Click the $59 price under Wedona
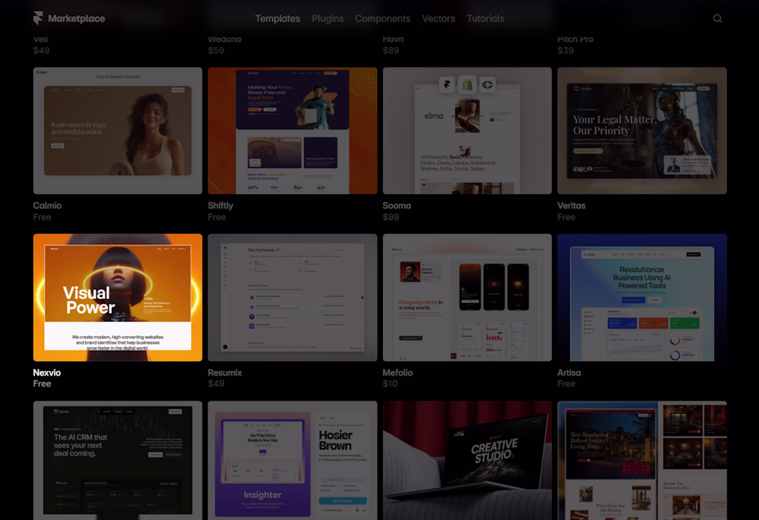 tap(216, 50)
